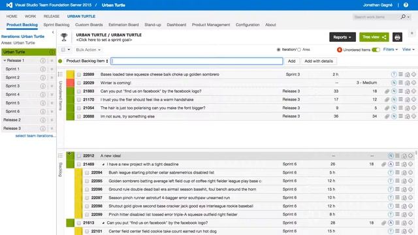Open the Estimation Board tab
Viewport: 418px width, 235px height.
[123, 25]
